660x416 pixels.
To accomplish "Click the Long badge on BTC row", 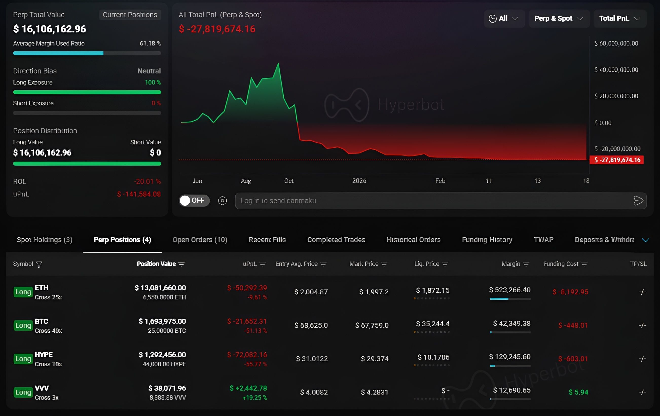I will click(23, 326).
